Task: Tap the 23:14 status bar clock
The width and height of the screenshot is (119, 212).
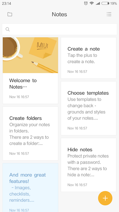Action: coord(6,3)
